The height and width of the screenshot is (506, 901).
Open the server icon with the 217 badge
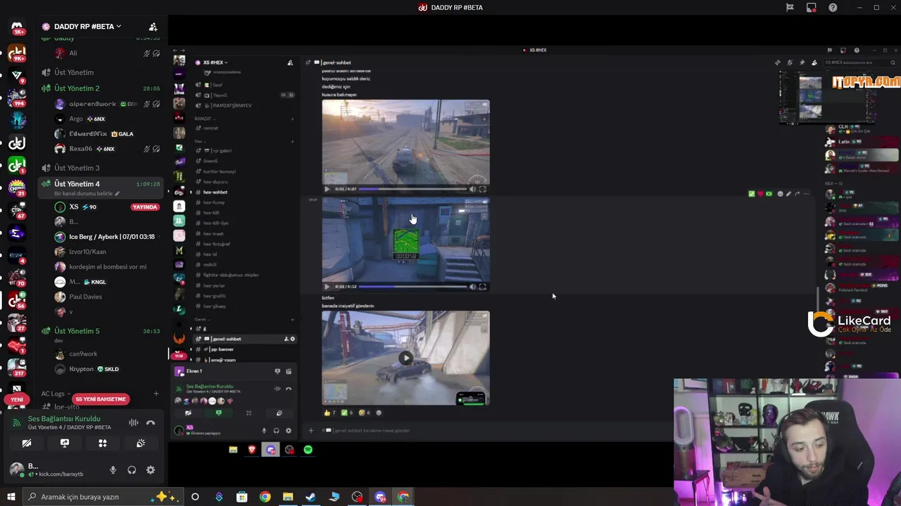tap(17, 367)
